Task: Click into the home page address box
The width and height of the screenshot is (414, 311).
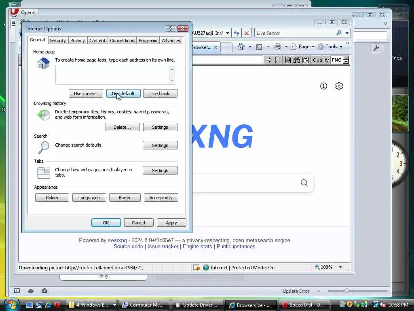Action: (x=112, y=75)
